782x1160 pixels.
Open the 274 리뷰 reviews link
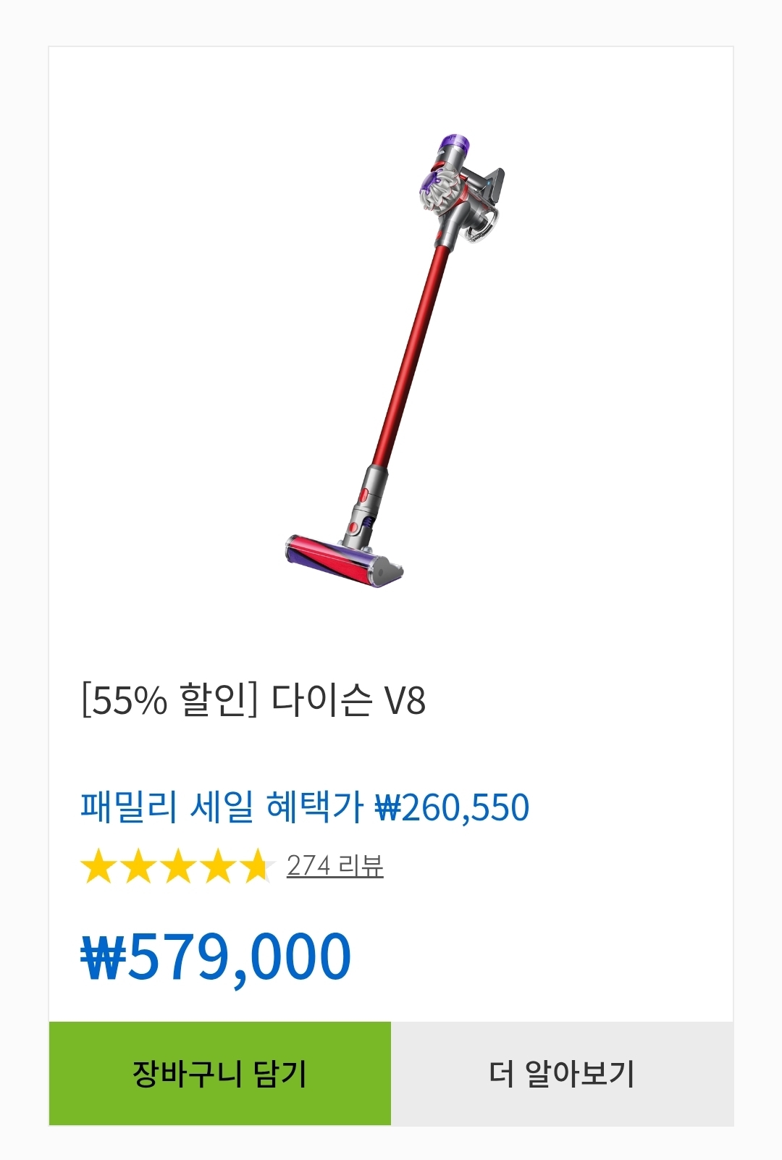click(x=335, y=865)
